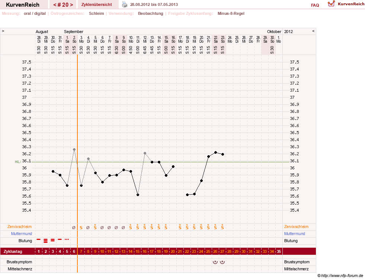The width and height of the screenshot is (365, 280).
Task: Select cycle day 6 in Zyklustag row
Action: pos(74,251)
